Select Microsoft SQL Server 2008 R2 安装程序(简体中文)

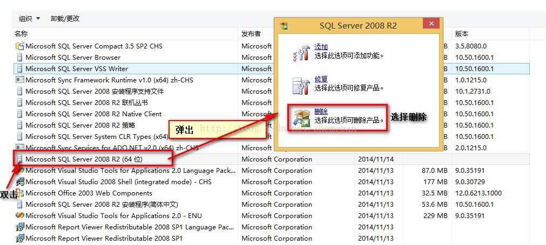pyautogui.click(x=102, y=205)
